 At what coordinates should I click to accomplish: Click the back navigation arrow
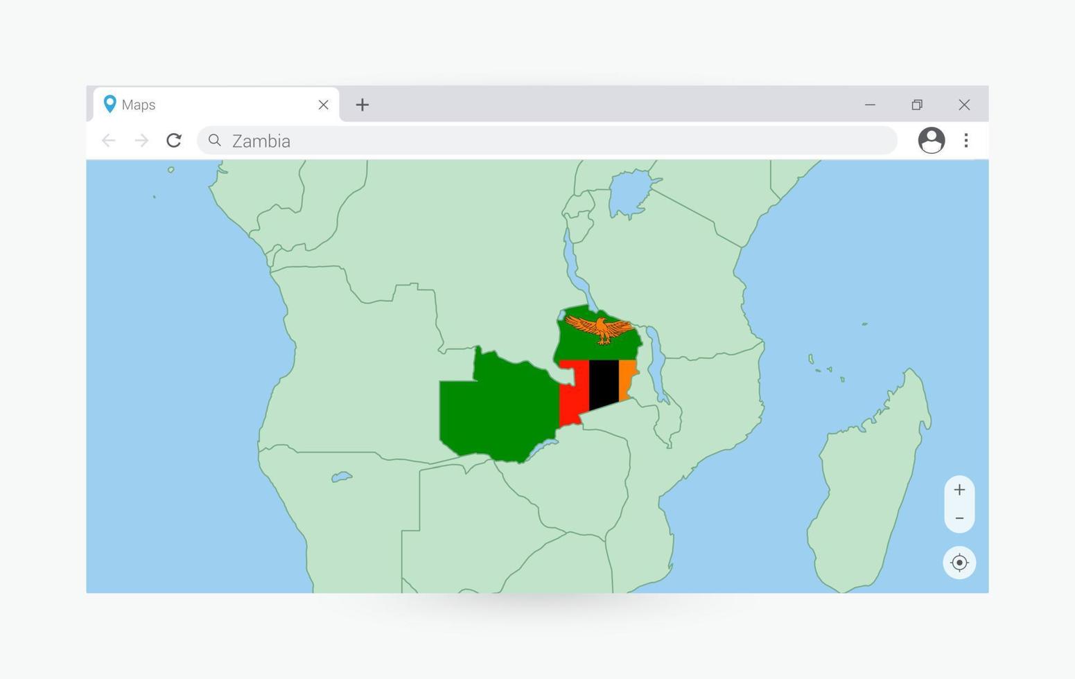coord(108,141)
